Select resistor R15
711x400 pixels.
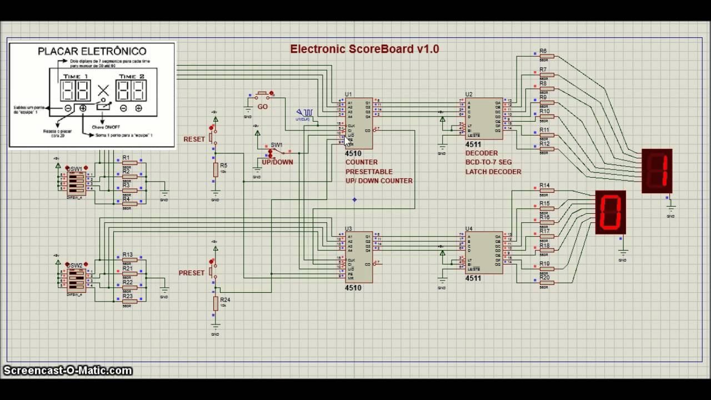tap(547, 209)
